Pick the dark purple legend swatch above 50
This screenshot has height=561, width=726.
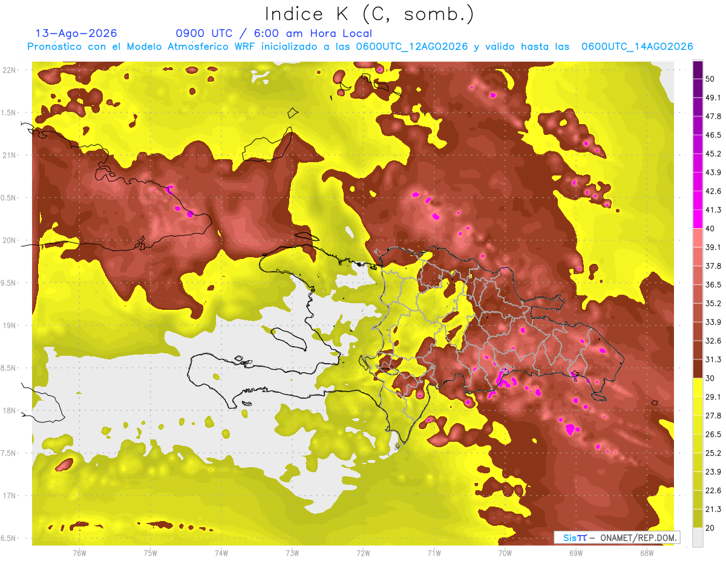698,70
